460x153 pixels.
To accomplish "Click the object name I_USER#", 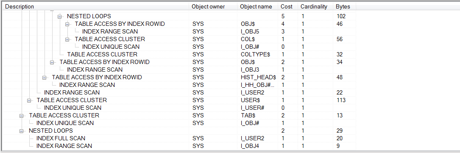I will coord(252,108).
